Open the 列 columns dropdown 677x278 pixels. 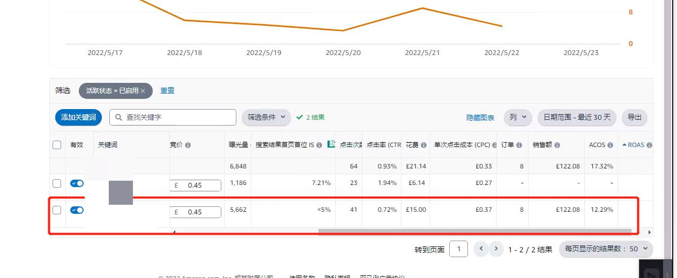pos(518,117)
